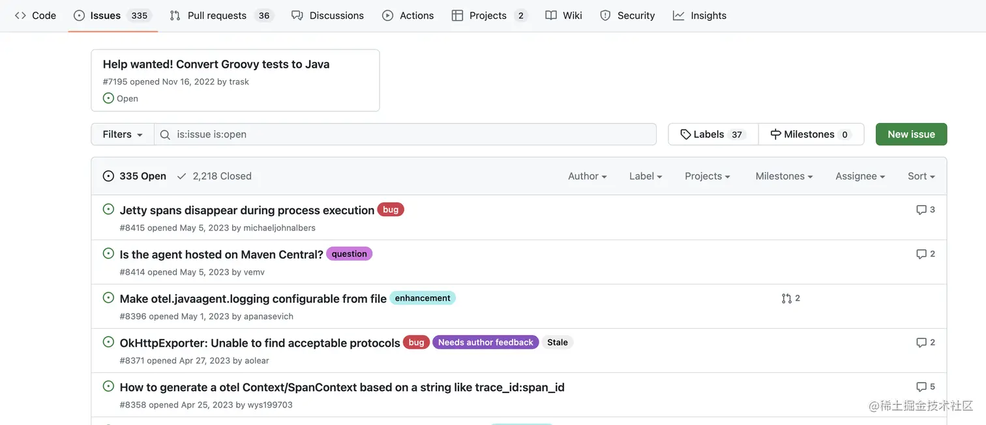Expand the Assignee filter dropdown
This screenshot has width=986, height=425.
tap(859, 176)
